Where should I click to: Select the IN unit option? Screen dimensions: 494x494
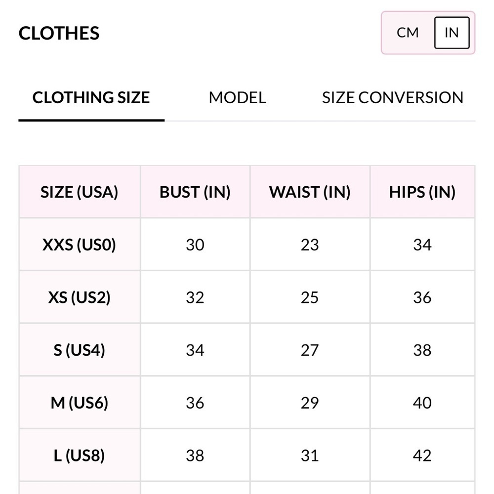(452, 33)
